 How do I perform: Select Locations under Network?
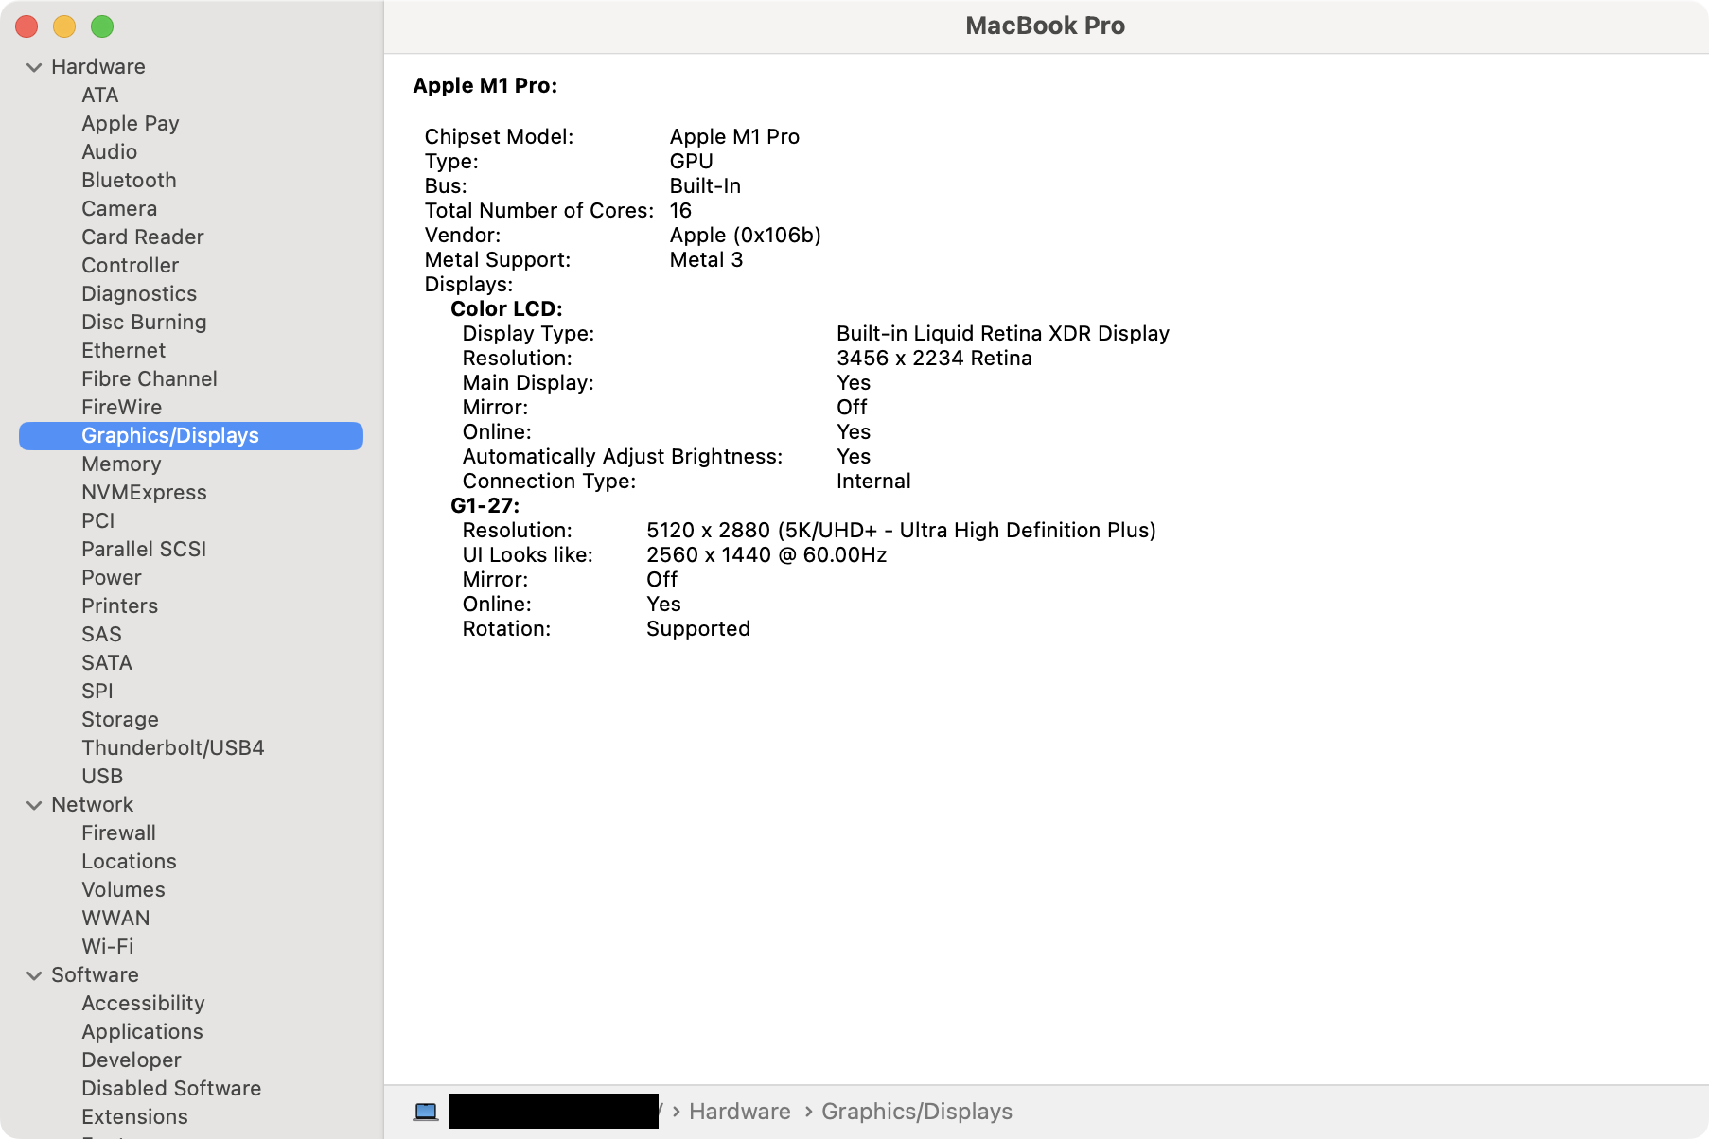[130, 862]
